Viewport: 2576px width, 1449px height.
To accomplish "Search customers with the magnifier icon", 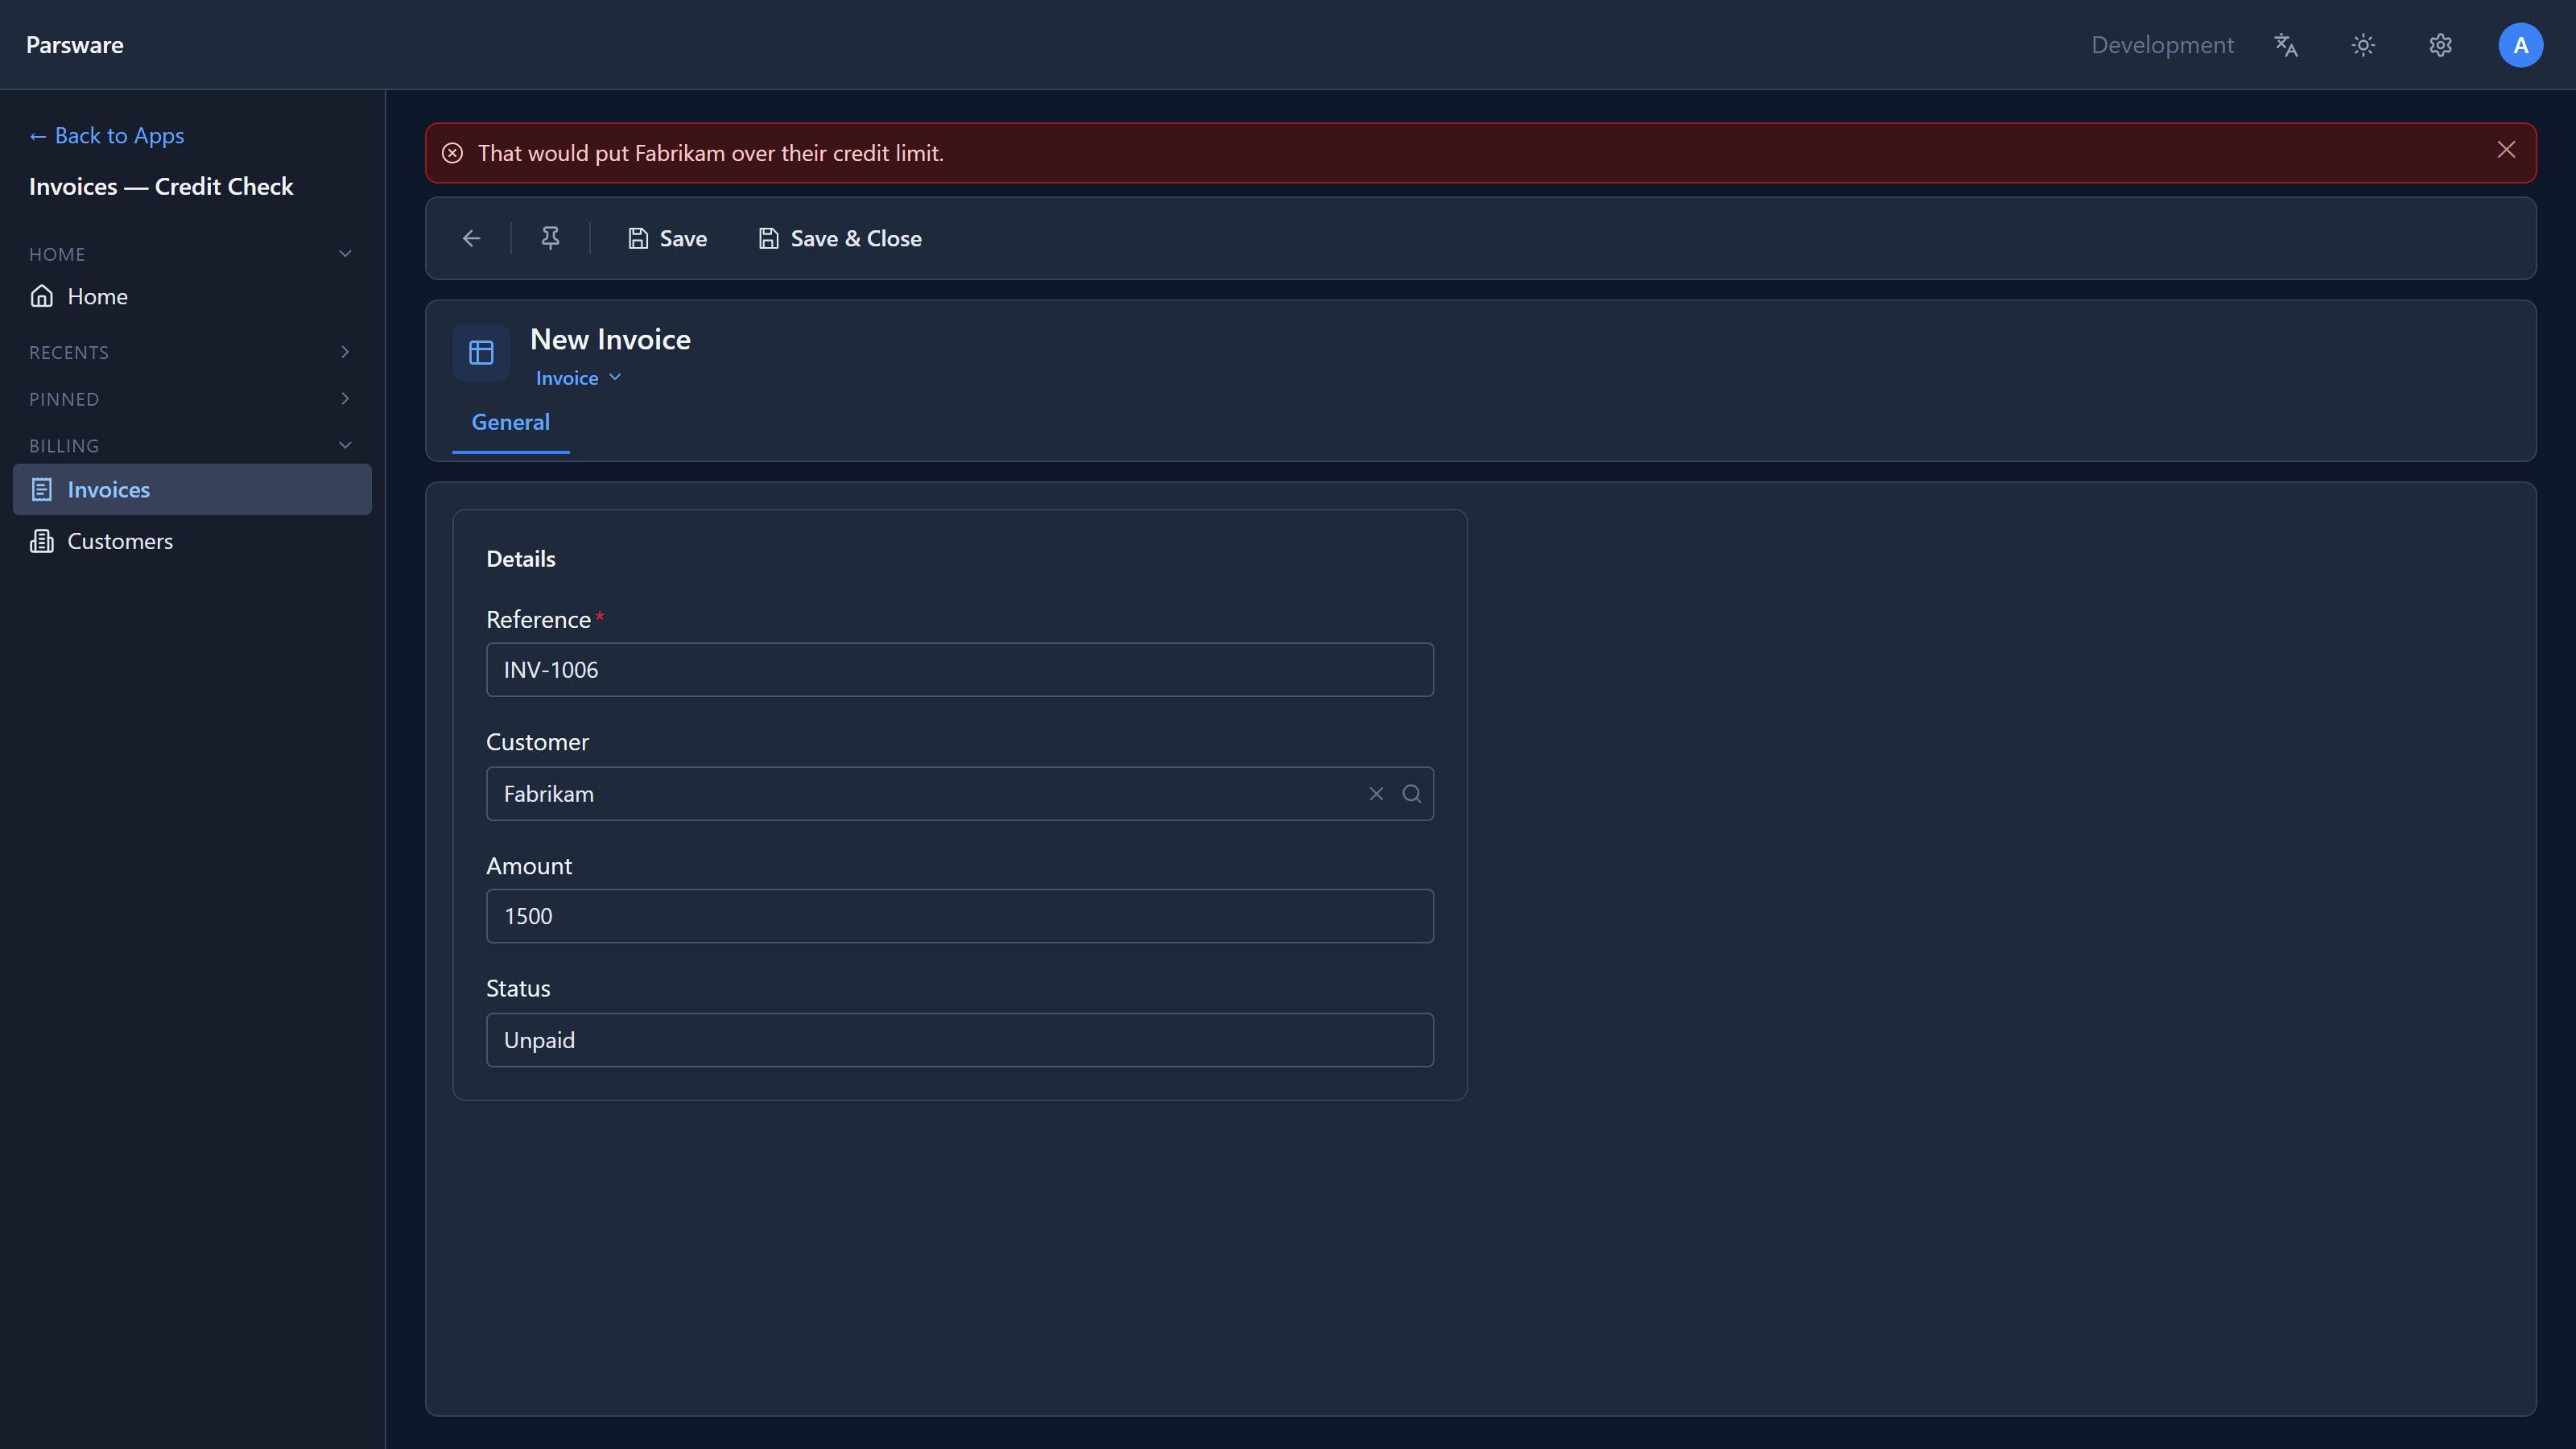I will 1411,794.
